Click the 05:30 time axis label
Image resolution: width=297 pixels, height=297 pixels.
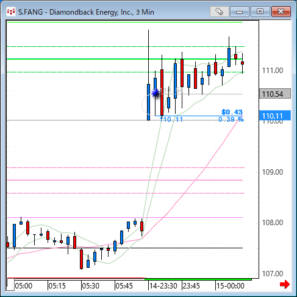point(91,286)
